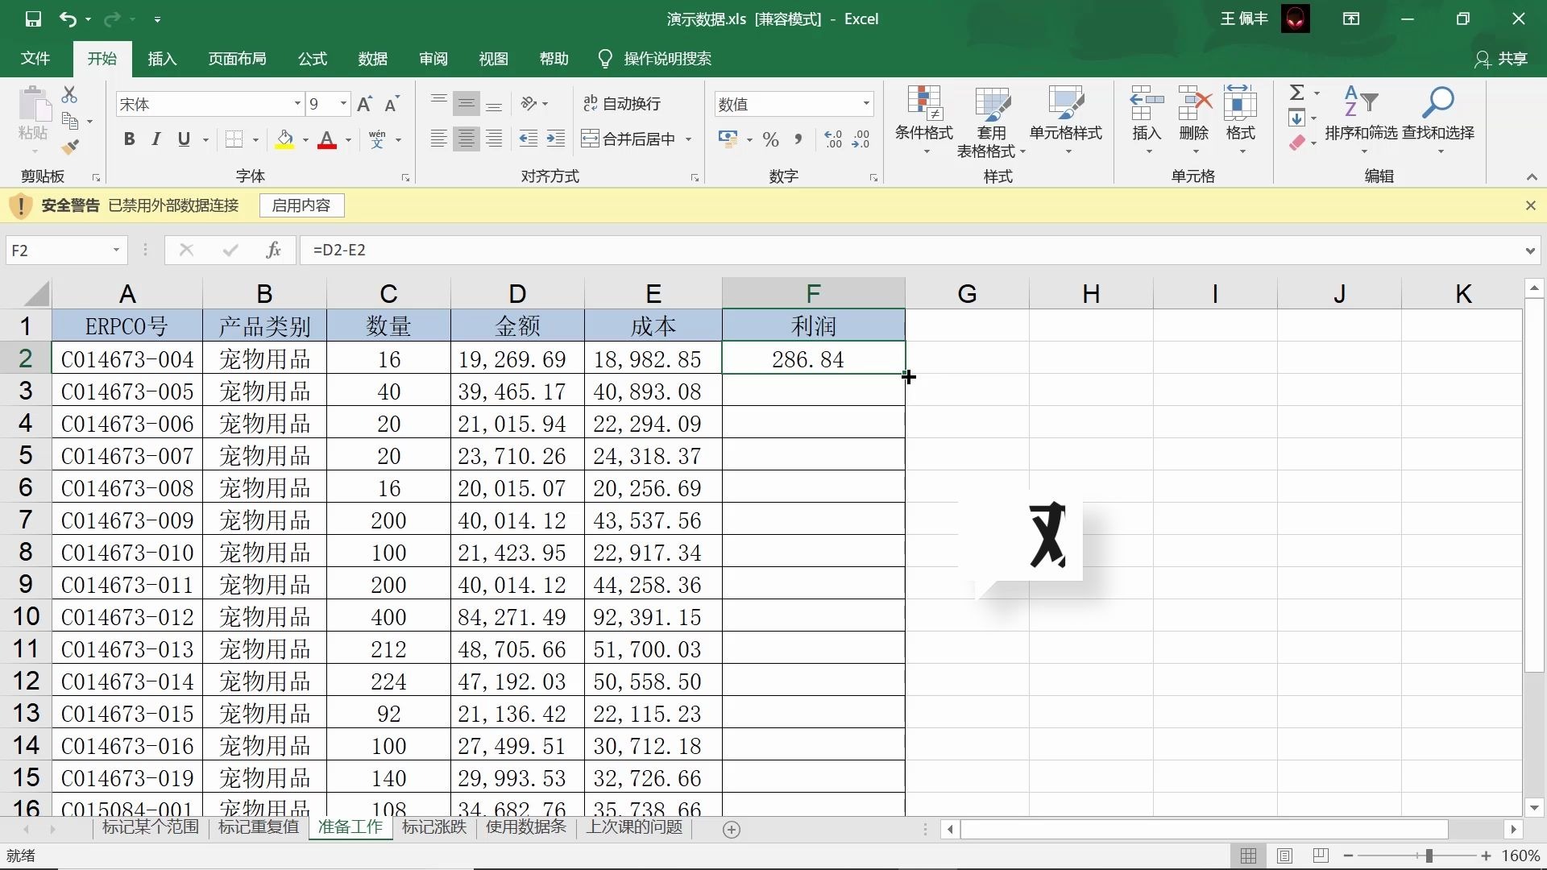Viewport: 1547px width, 870px height.
Task: Open Sort and Filter (排序和筛选)
Action: coord(1361,121)
